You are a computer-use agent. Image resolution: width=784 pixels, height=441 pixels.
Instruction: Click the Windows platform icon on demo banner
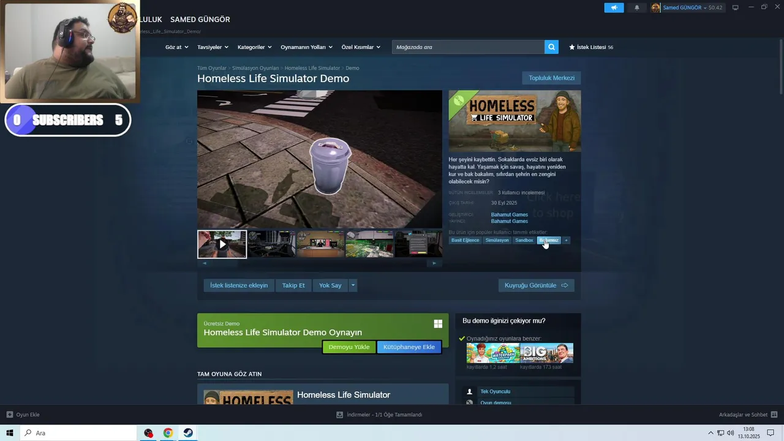(x=438, y=324)
